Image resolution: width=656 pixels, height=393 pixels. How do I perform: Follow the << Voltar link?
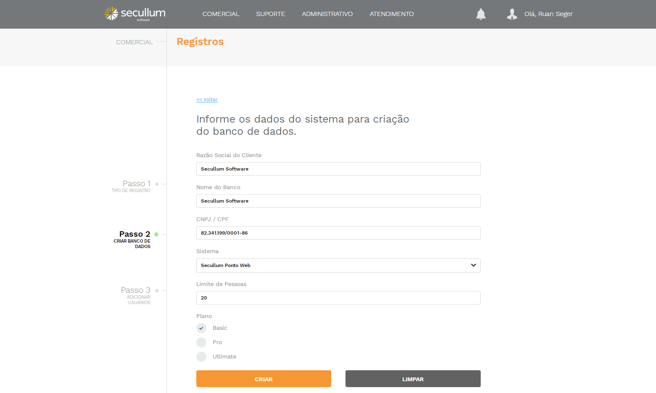pos(207,99)
